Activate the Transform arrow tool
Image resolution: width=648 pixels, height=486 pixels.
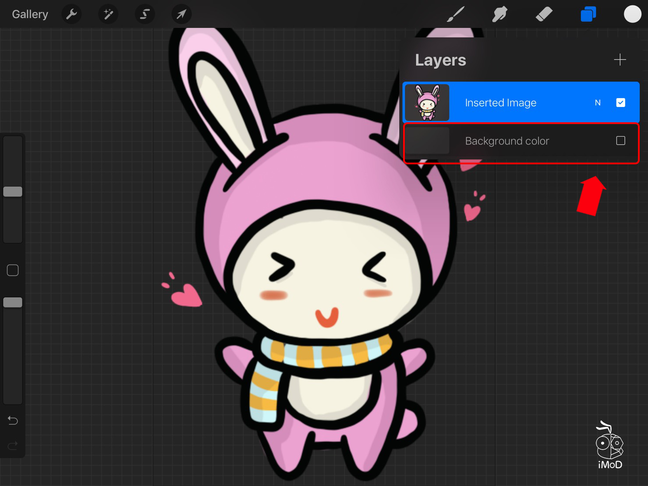pyautogui.click(x=181, y=14)
